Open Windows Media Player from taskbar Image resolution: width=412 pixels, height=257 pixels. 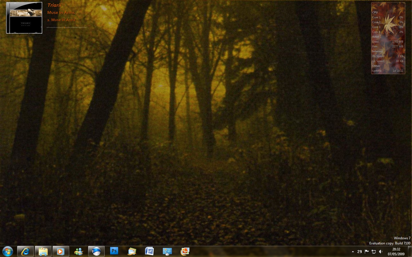point(61,251)
